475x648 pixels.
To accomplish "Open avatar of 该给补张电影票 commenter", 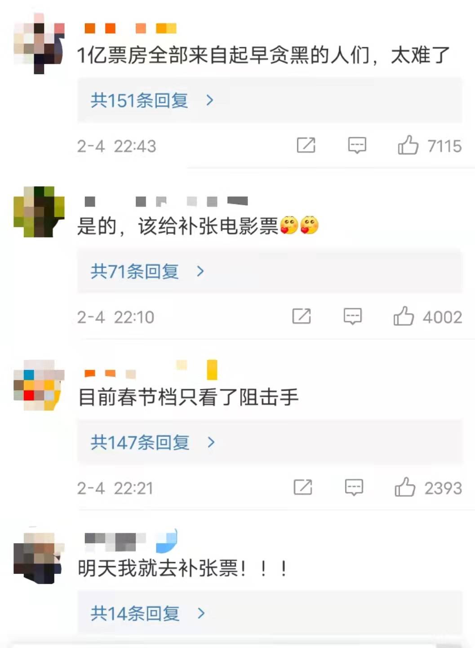I will tap(39, 211).
